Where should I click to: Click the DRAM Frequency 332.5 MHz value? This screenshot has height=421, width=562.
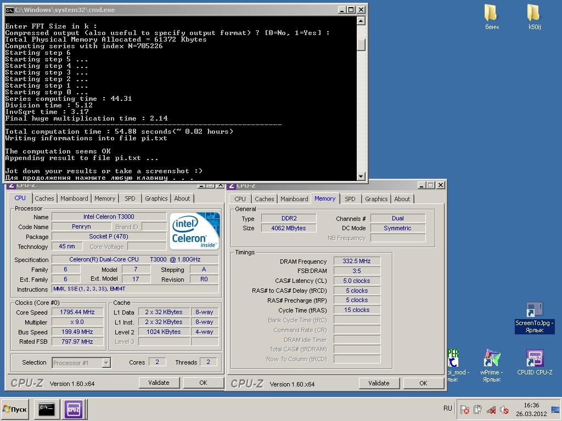point(357,261)
